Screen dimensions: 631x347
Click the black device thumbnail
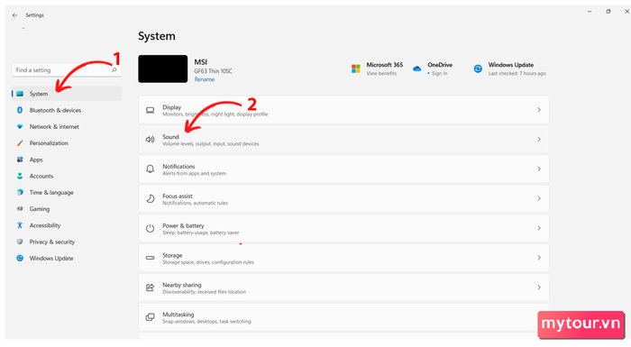pos(162,68)
